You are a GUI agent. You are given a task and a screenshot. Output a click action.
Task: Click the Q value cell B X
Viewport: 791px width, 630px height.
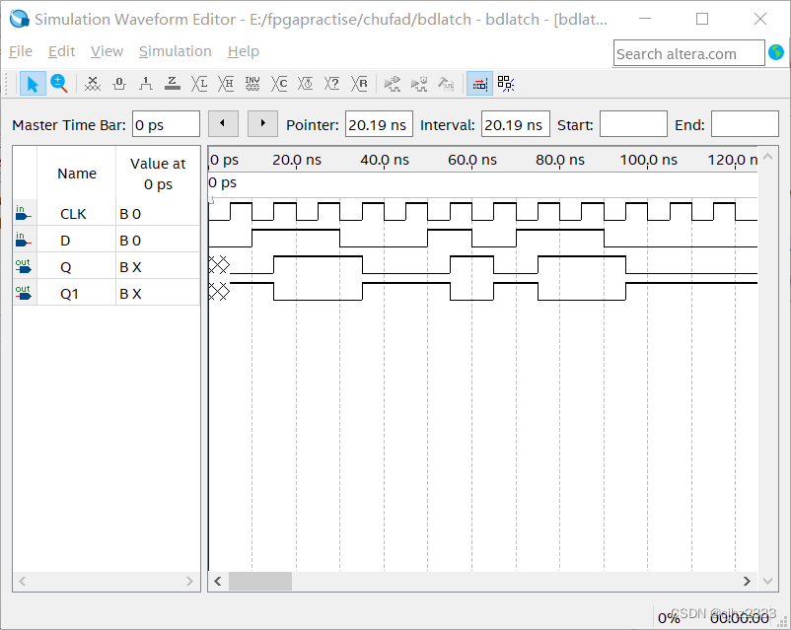[158, 267]
